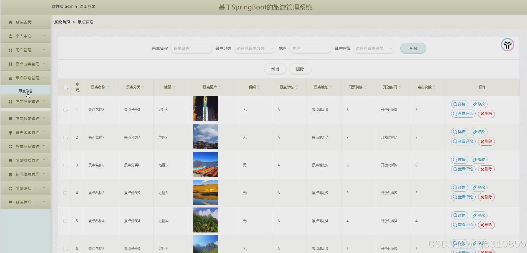Check the checkbox beside 景点名称5
Image resolution: width=527 pixels, height=253 pixels.
(66, 193)
